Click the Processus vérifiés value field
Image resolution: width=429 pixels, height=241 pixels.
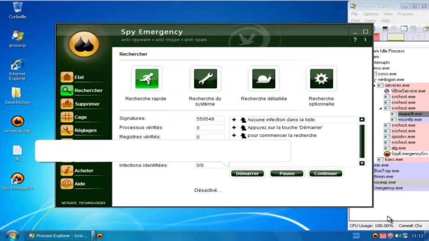[209, 128]
